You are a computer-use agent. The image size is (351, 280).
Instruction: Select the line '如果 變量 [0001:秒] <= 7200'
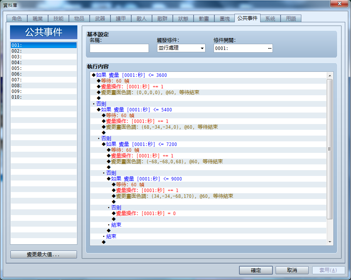click(x=208, y=144)
